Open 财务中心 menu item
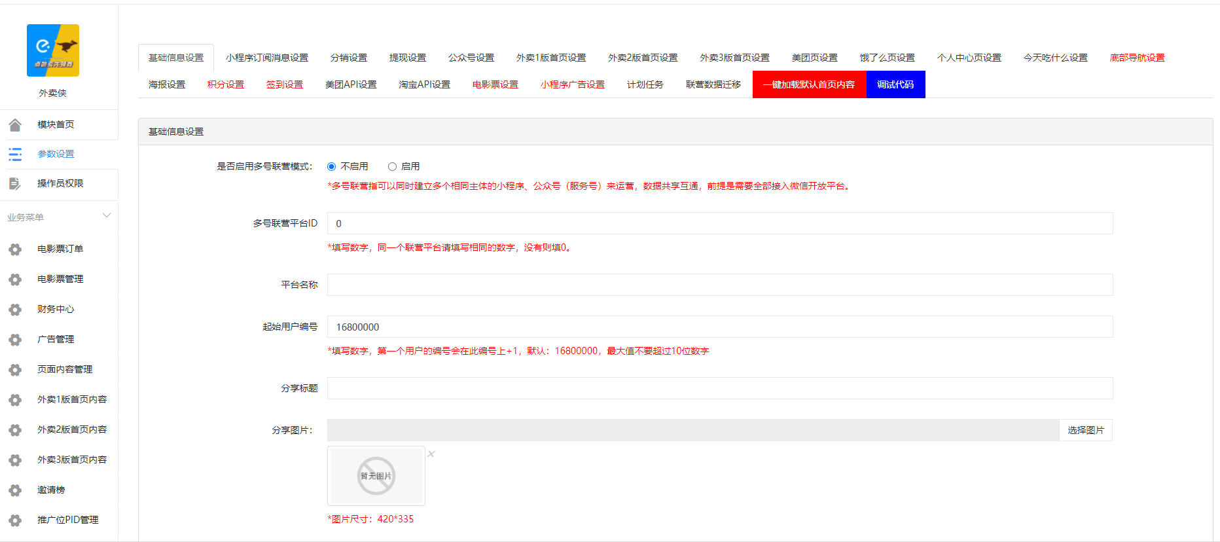Viewport: 1220px width, 542px height. click(x=56, y=309)
